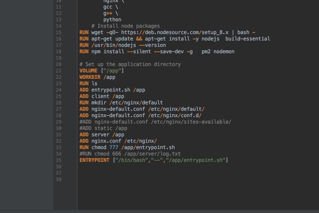The width and height of the screenshot is (319, 213).
Task: Click "RUN chmod 777" entrypoint line
Action: tap(127, 147)
